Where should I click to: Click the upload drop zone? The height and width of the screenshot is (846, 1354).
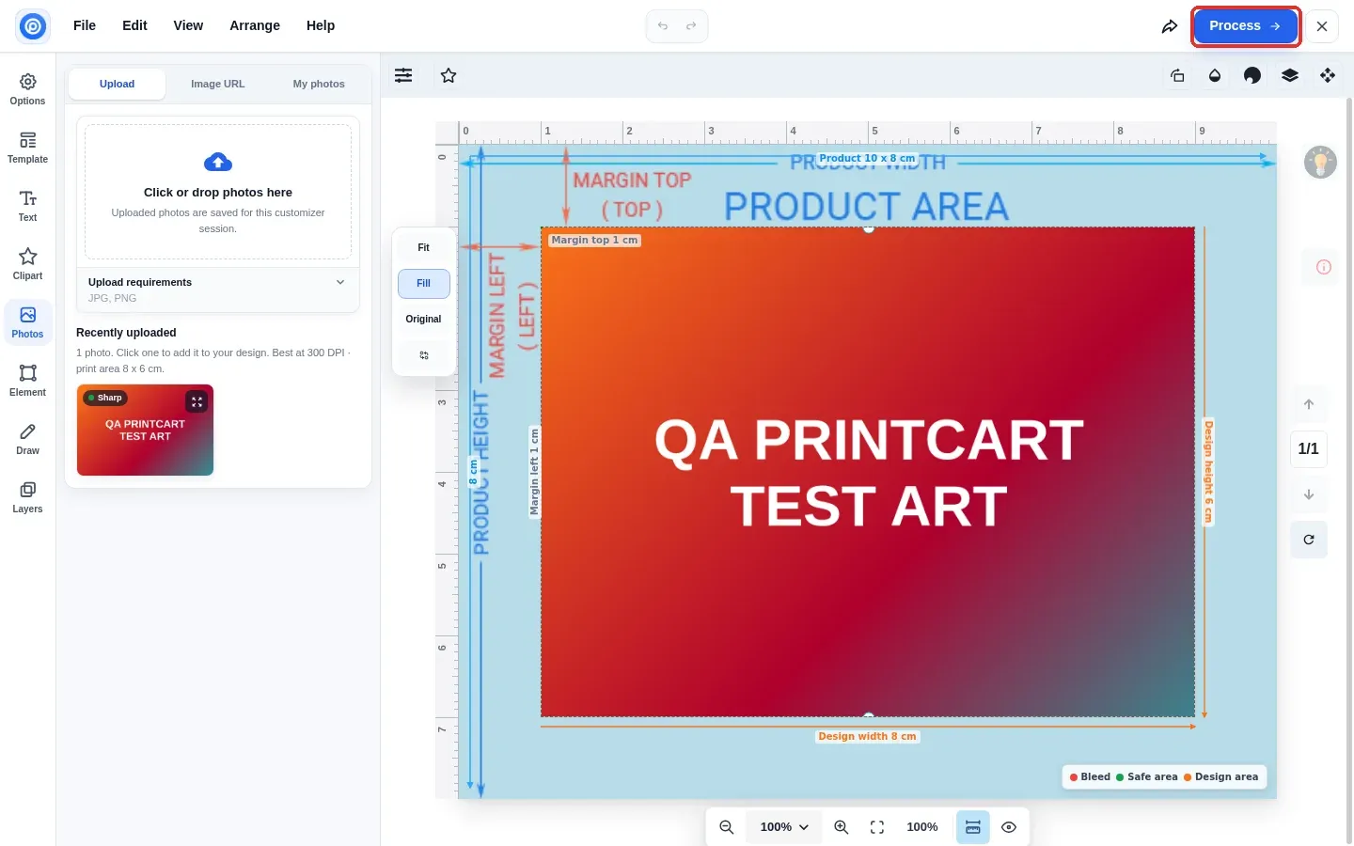pyautogui.click(x=218, y=192)
